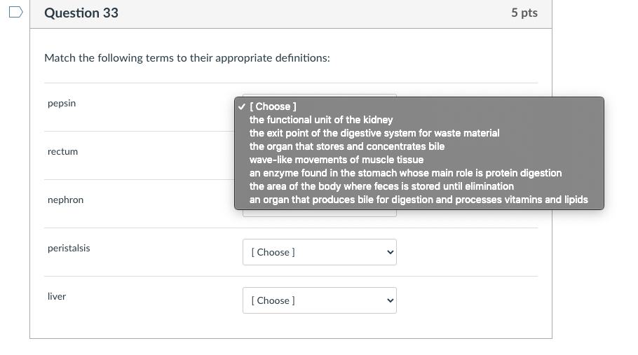Expand the liver answer dropdown
Viewport: 638px width, 355px height.
pyautogui.click(x=320, y=300)
